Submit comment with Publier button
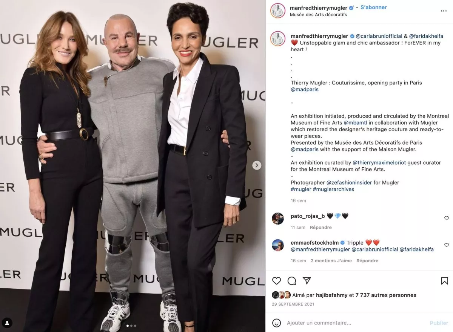The image size is (453, 332). 439,323
